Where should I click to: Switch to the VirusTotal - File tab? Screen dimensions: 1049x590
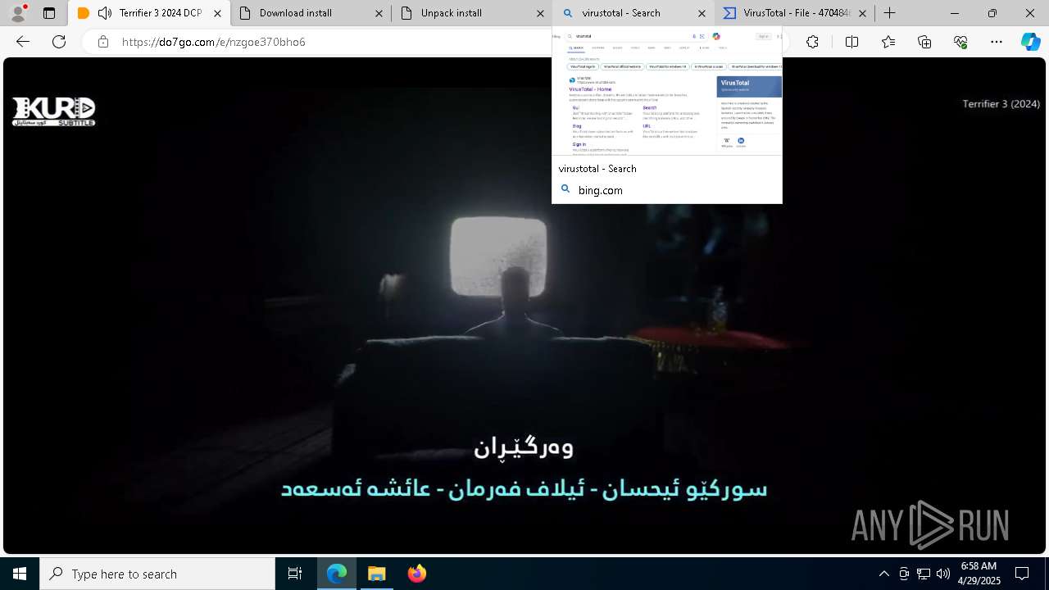click(x=793, y=13)
